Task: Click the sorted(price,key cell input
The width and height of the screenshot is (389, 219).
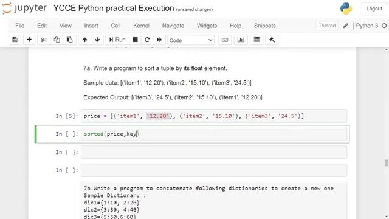Action: click(214, 134)
